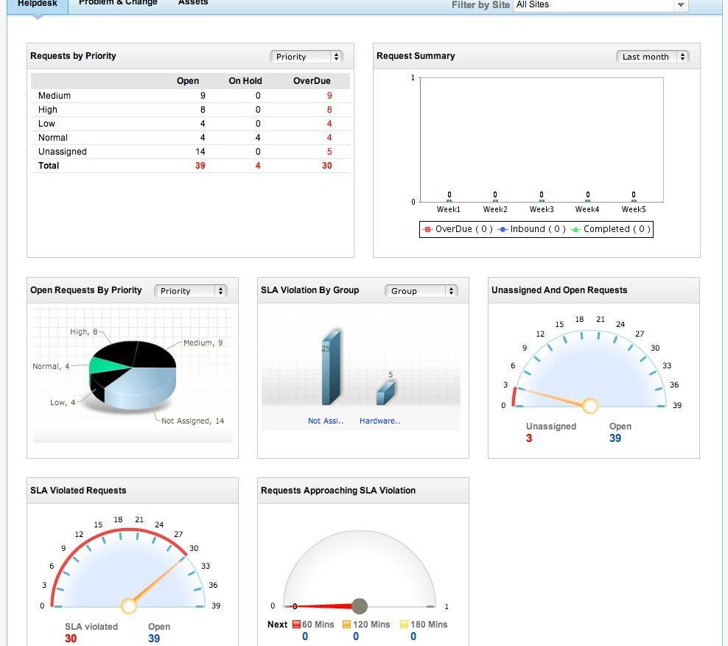This screenshot has height=646, width=728.
Task: Click Unassigned count 3 under gauge
Action: click(529, 438)
